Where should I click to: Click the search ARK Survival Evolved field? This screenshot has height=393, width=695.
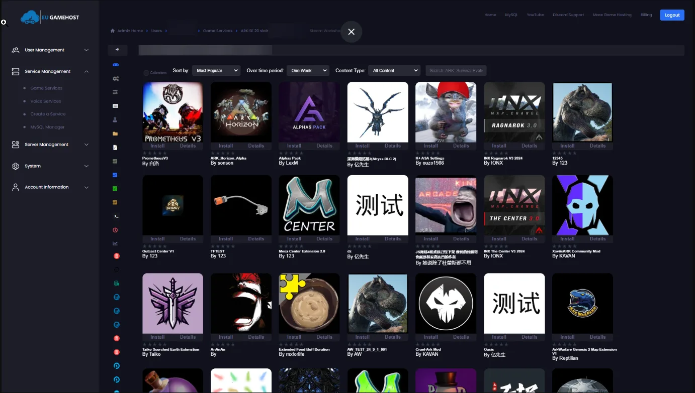(456, 71)
